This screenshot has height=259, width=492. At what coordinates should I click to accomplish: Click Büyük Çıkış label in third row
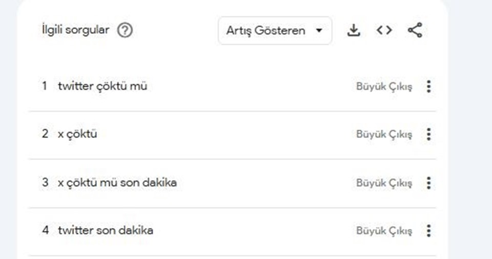pyautogui.click(x=384, y=183)
